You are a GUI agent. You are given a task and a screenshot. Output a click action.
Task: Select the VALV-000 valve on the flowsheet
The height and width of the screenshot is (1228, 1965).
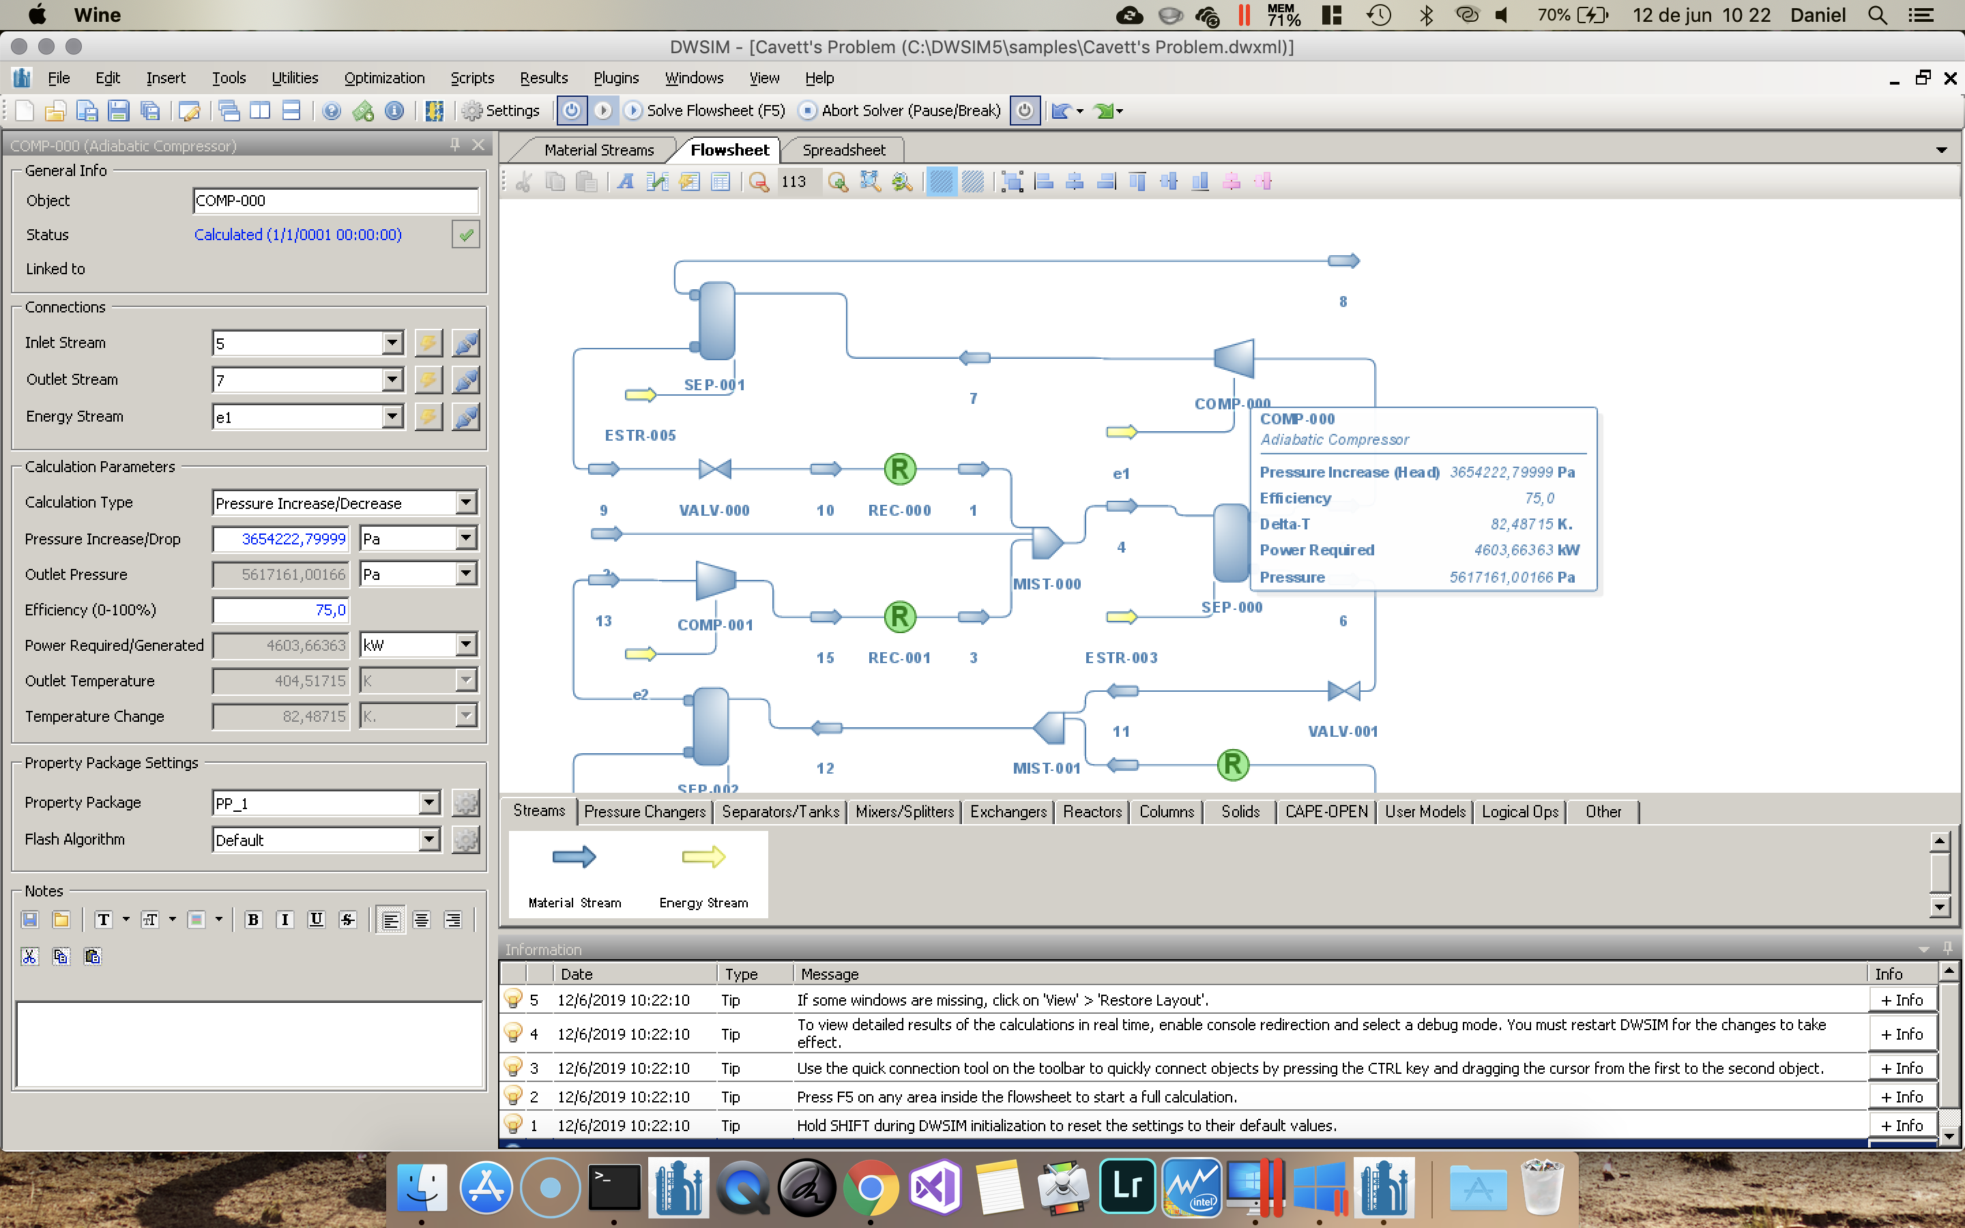714,469
